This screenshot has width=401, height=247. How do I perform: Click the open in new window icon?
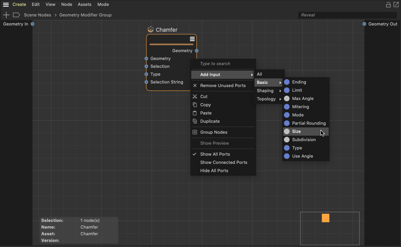[396, 5]
